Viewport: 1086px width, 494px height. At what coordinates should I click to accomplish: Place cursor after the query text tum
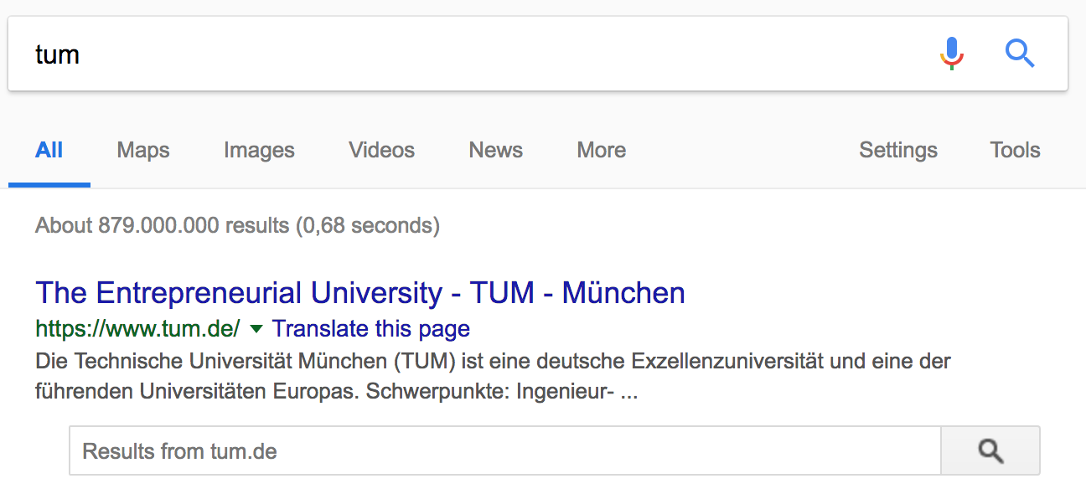pos(80,54)
